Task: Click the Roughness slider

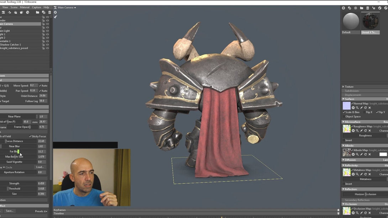Action: coord(365,135)
